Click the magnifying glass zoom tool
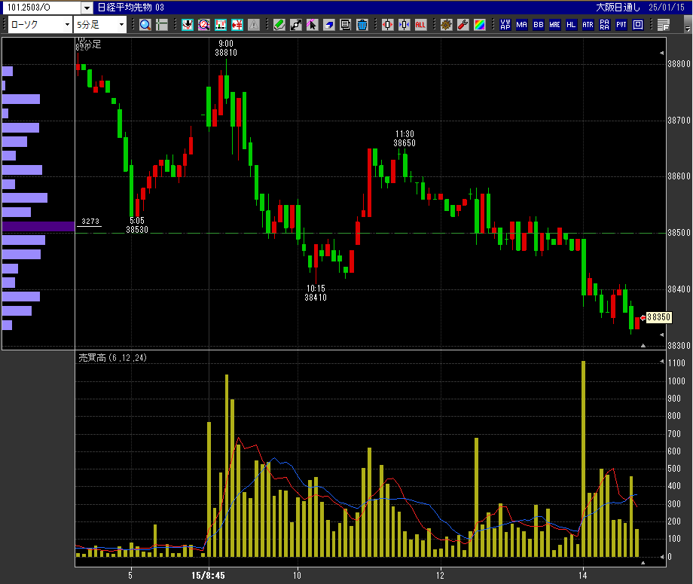The image size is (693, 584). pos(145,25)
